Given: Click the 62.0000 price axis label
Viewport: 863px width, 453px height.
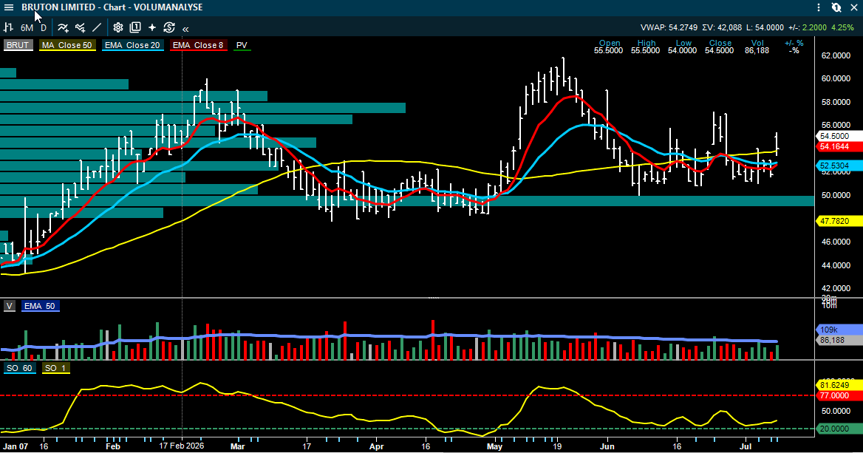Looking at the screenshot, I should 835,55.
